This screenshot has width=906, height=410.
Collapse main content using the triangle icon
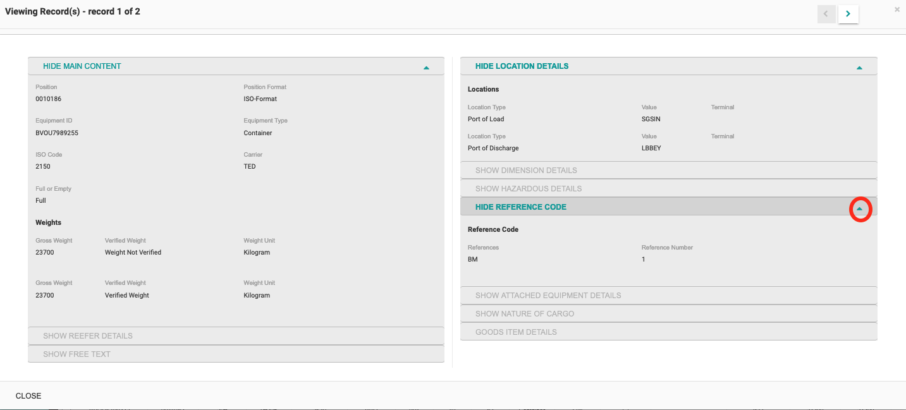pos(426,67)
